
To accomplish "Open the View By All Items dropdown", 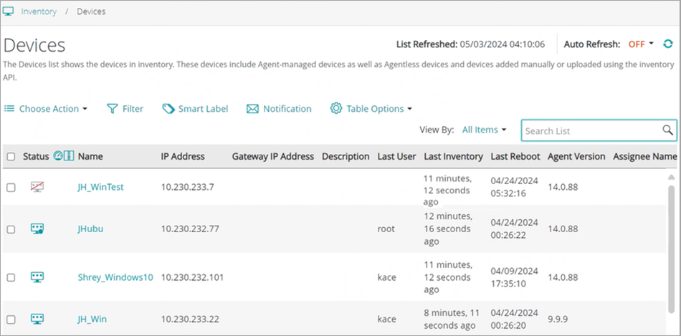I will [484, 130].
